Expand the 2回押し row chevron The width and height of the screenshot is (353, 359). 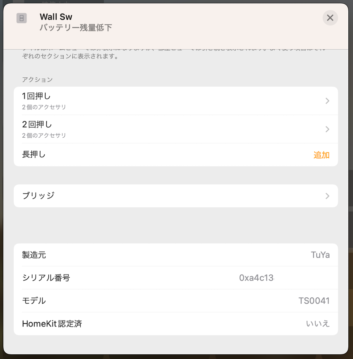[327, 129]
